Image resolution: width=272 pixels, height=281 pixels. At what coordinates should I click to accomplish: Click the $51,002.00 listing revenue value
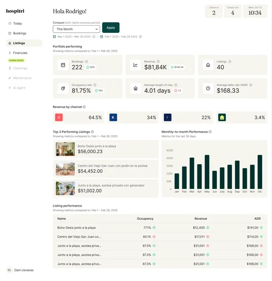(90, 190)
